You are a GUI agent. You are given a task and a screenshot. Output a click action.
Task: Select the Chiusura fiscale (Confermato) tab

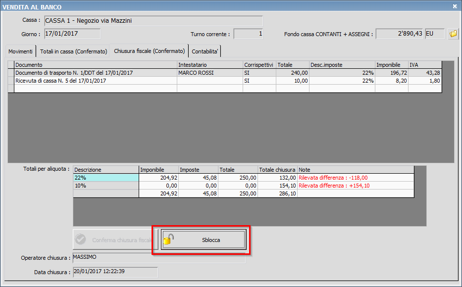click(x=149, y=50)
